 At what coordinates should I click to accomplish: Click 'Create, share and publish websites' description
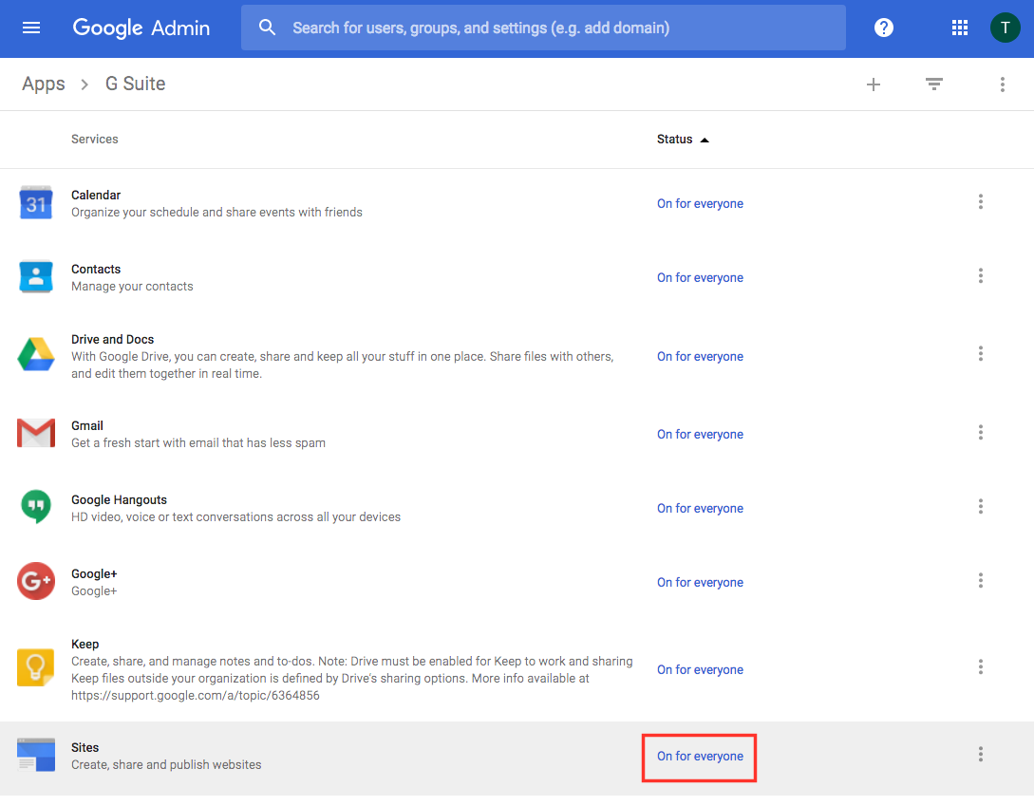tap(166, 764)
